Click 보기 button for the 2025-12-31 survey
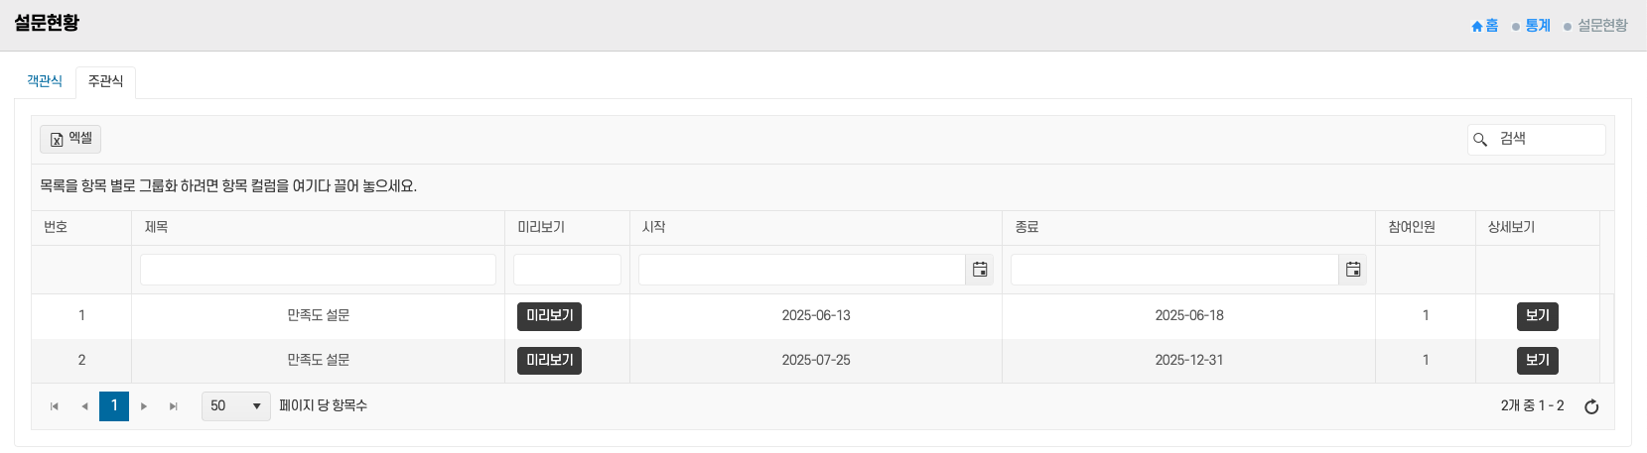This screenshot has height=453, width=1647. tap(1537, 361)
